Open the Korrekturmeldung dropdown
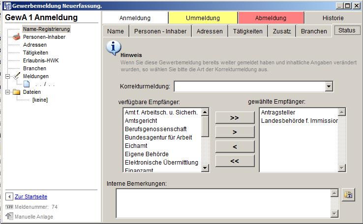Image resolution: width=363 pixels, height=224 pixels. 329,86
